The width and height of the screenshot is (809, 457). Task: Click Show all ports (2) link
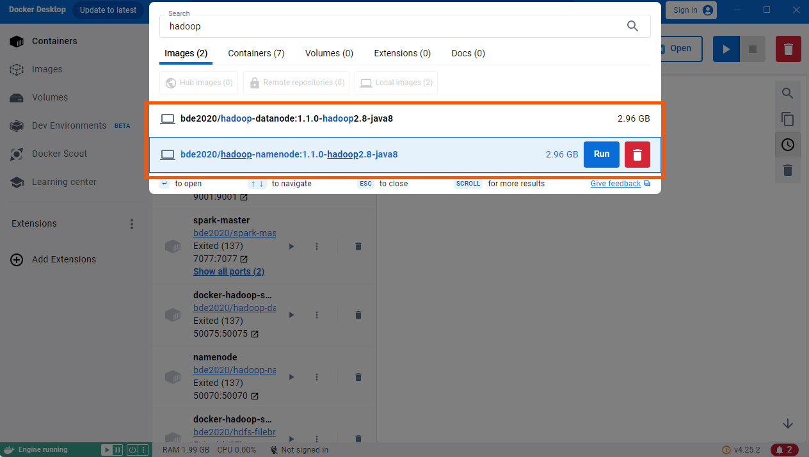tap(229, 271)
